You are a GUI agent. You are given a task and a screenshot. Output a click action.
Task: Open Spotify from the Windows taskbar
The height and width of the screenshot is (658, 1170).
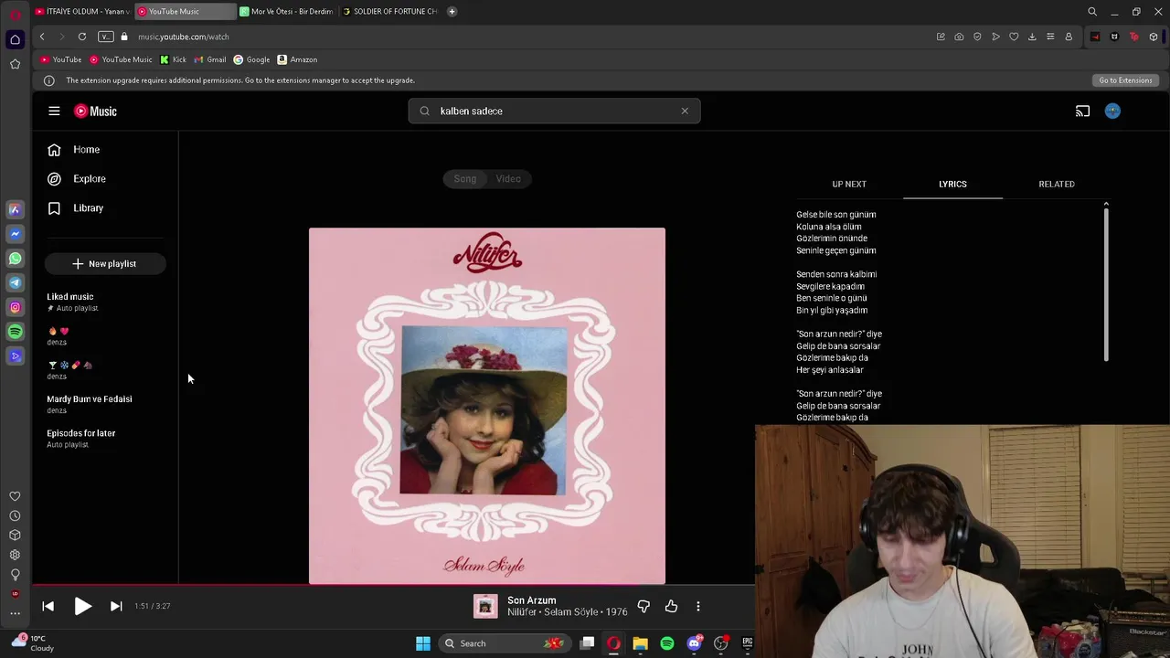pos(667,643)
